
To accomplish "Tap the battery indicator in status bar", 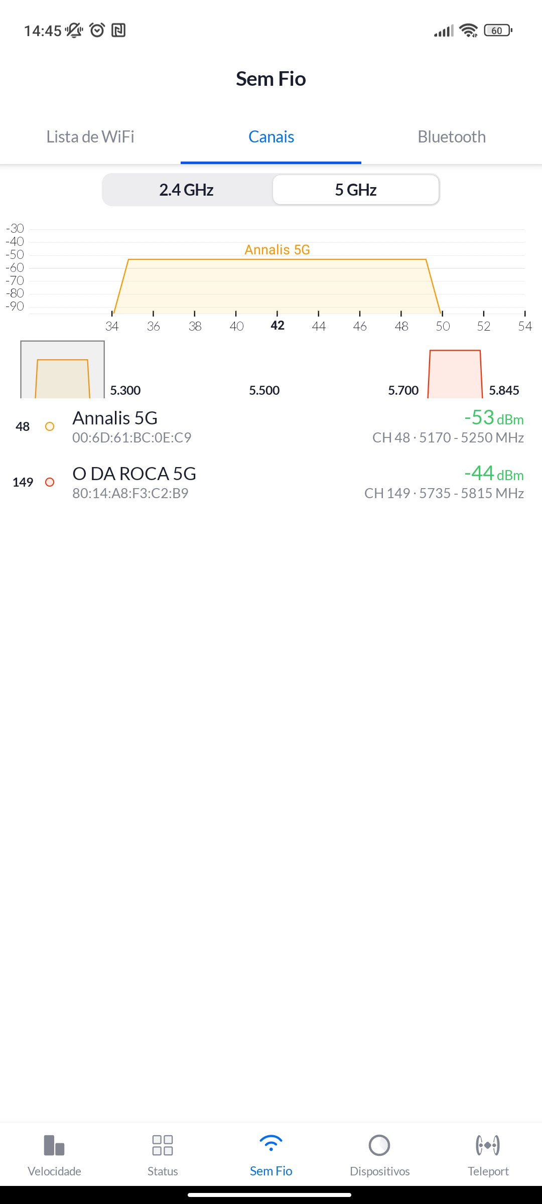I will coord(498,31).
